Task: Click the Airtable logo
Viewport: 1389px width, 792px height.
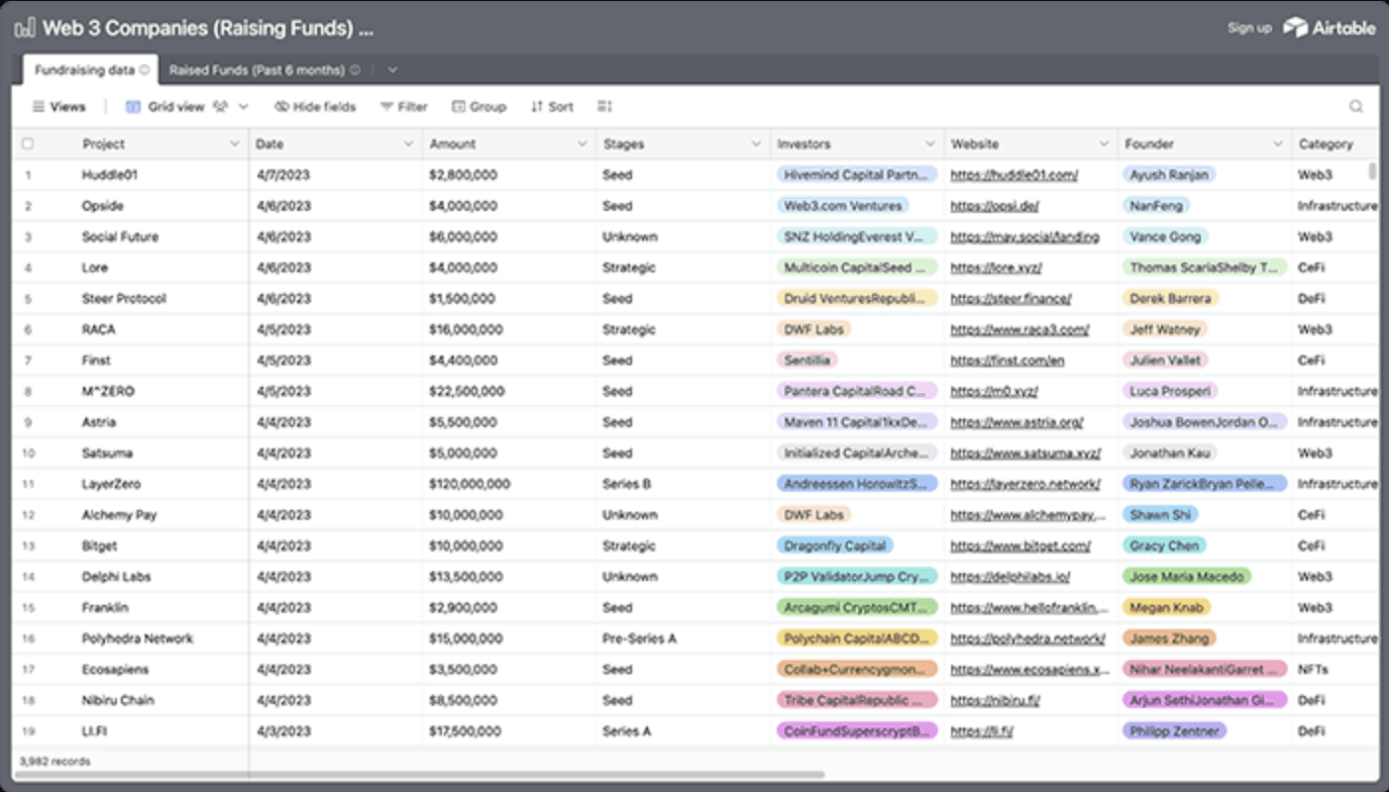Action: pyautogui.click(x=1330, y=28)
